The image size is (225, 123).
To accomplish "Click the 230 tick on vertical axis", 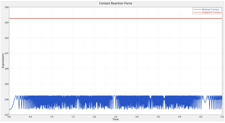I will [6, 69].
